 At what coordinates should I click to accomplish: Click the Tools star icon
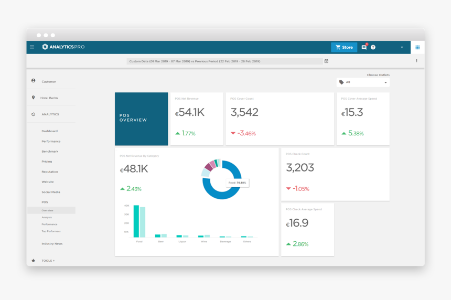(x=34, y=261)
